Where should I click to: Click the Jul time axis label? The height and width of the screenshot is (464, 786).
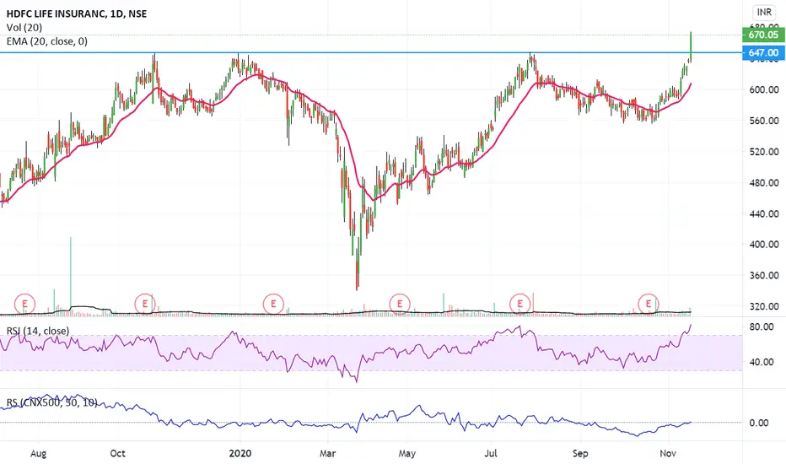click(x=491, y=454)
